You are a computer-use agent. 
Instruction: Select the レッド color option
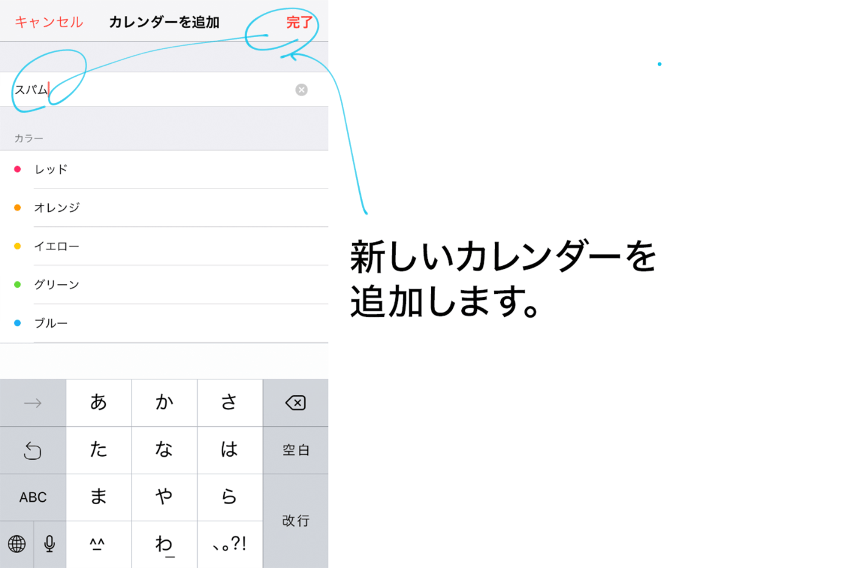click(x=164, y=170)
